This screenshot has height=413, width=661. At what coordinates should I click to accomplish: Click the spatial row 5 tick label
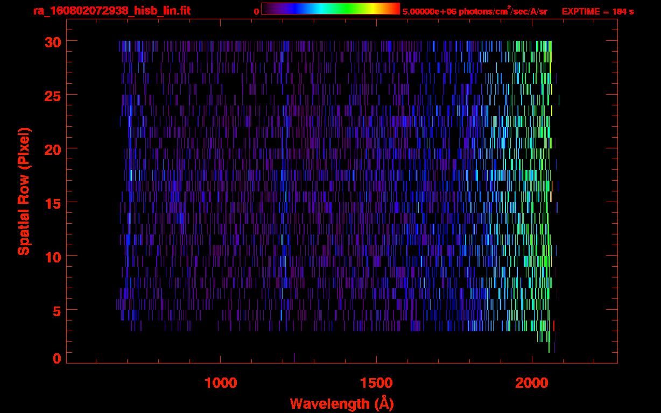tap(57, 310)
